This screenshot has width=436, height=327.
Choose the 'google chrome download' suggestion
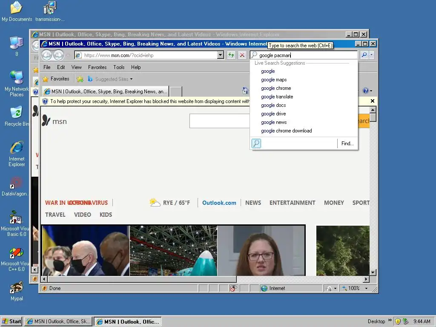287,131
